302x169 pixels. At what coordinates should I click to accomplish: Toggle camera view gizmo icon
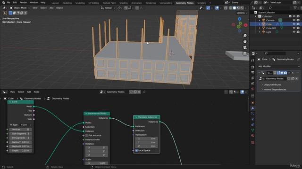point(245,47)
